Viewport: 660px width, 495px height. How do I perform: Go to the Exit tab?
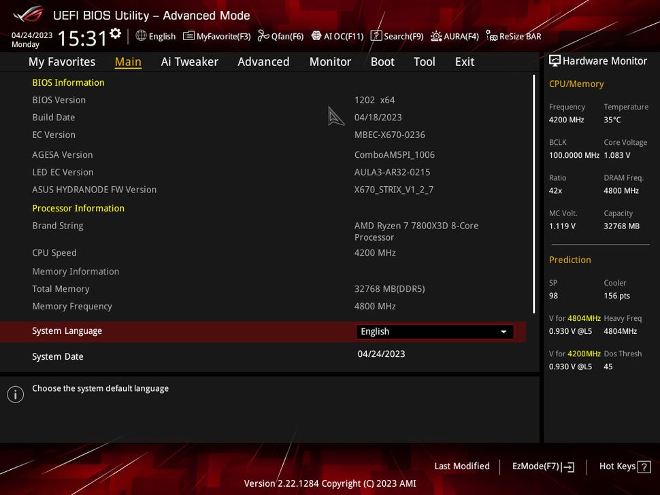(464, 62)
